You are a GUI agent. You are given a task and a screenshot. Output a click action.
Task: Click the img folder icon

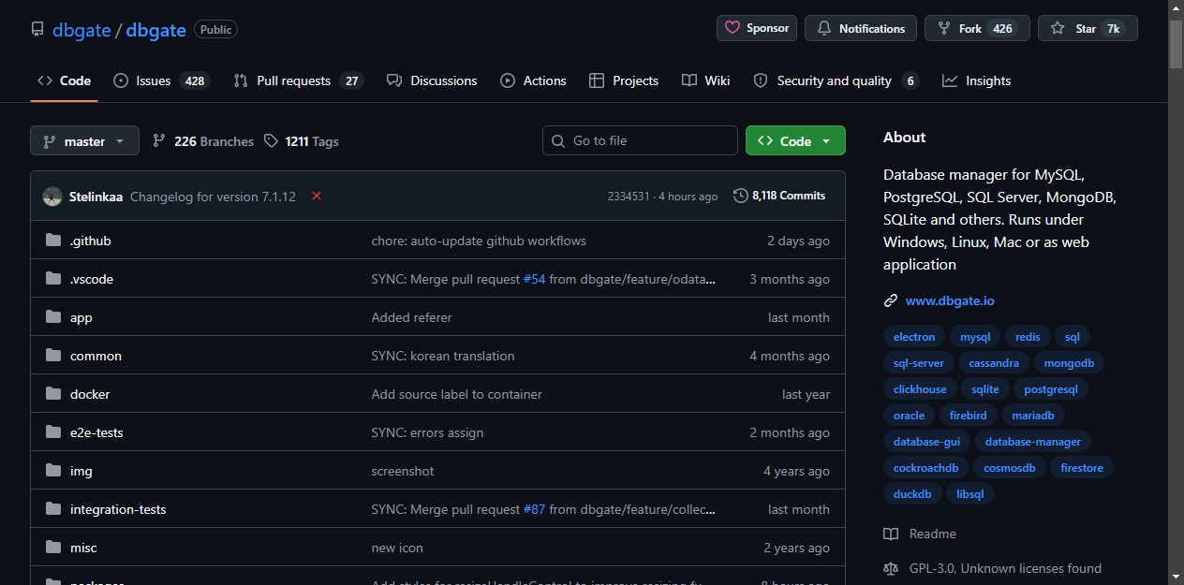pyautogui.click(x=53, y=471)
